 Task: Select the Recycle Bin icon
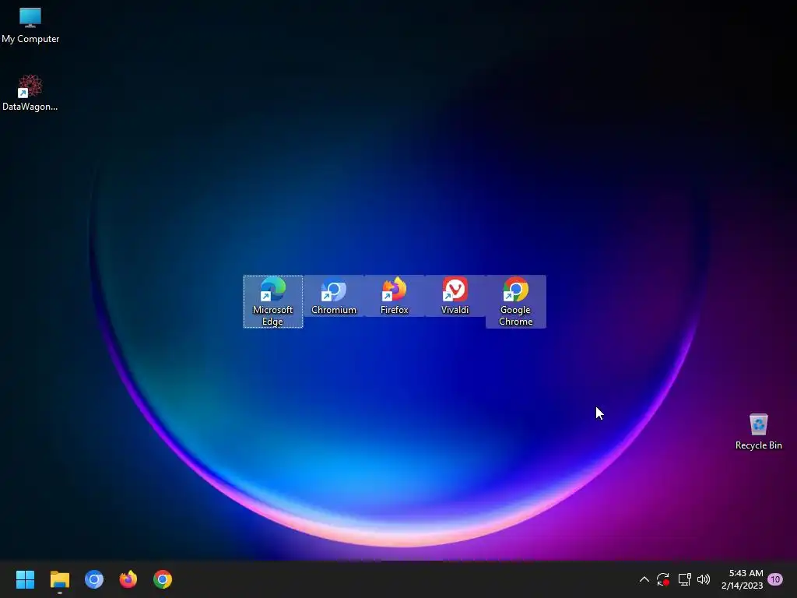point(758,431)
